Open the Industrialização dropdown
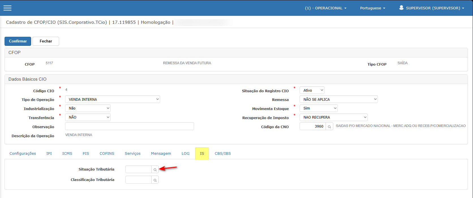This screenshot has height=198, width=473. [x=88, y=108]
